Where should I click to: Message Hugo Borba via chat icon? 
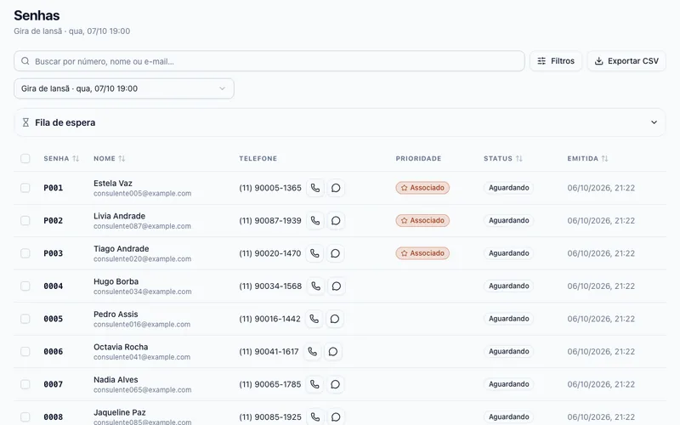point(336,286)
